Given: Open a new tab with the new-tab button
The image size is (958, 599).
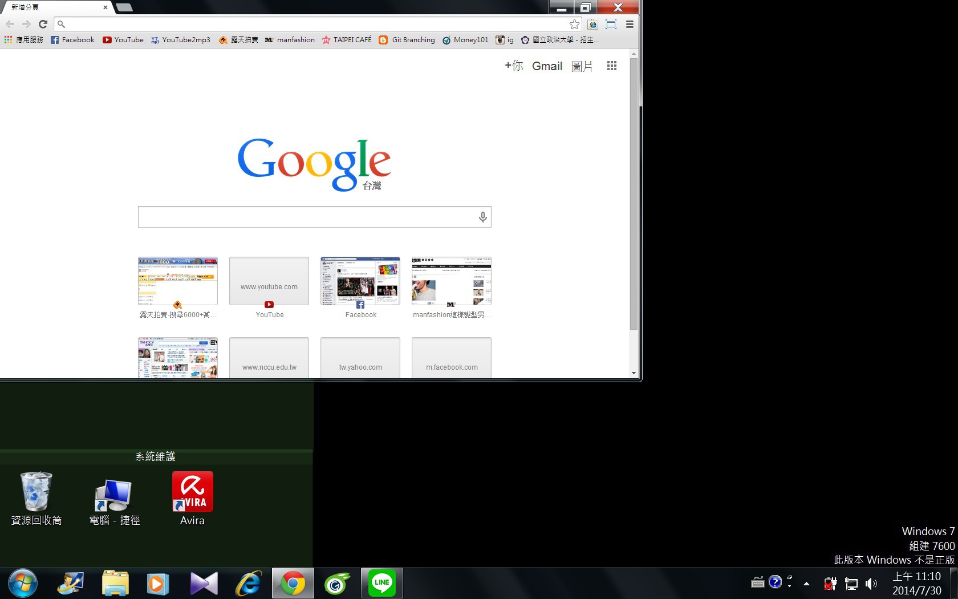Looking at the screenshot, I should (124, 7).
